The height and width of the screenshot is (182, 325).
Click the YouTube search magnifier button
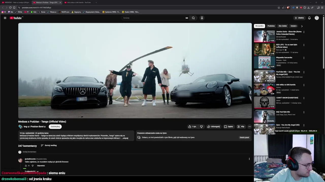193,18
